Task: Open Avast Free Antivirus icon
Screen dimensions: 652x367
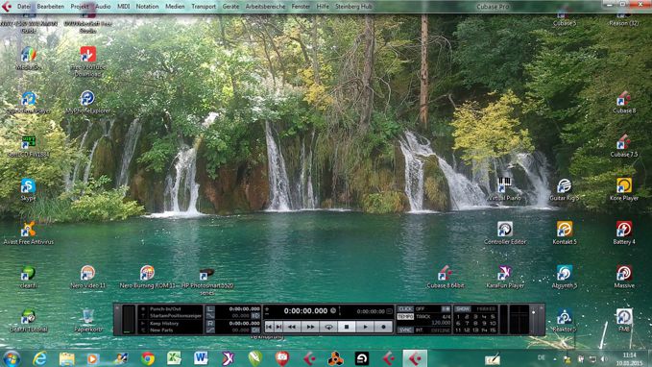Action: 28,233
